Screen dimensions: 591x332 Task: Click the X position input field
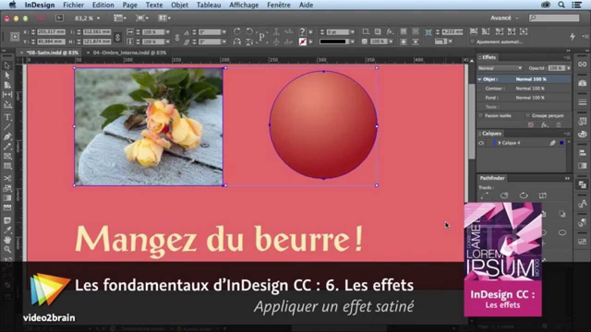(x=51, y=32)
